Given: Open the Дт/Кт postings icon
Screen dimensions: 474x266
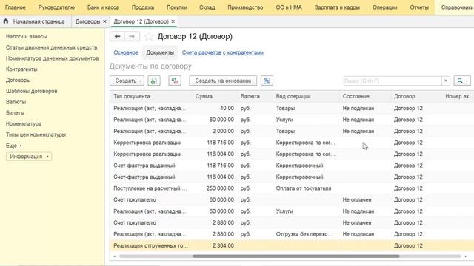Looking at the screenshot, I should click(x=175, y=81).
